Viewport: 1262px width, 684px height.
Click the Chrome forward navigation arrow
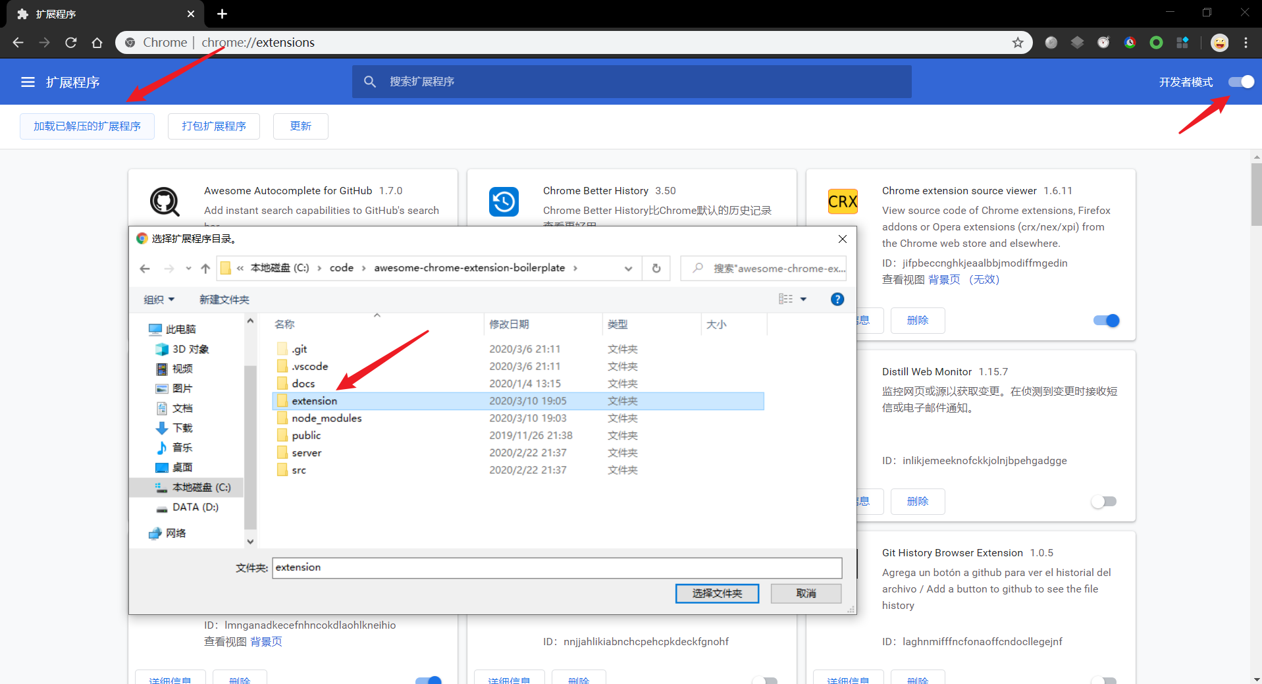click(x=45, y=43)
